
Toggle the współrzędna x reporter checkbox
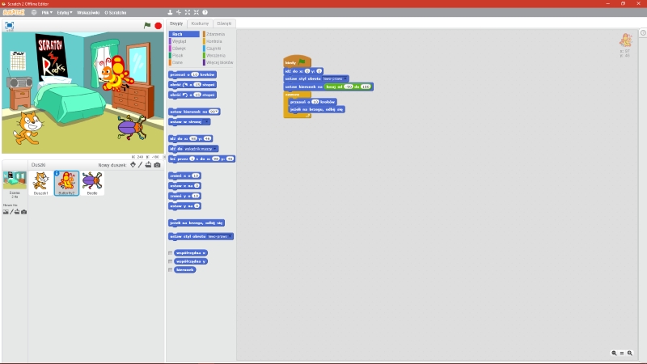pos(170,252)
